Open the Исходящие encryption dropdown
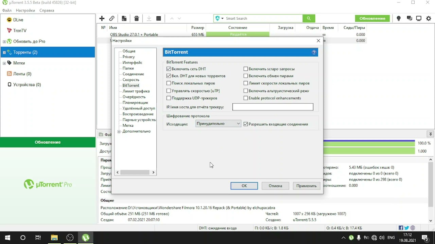Image resolution: width=435 pixels, height=244 pixels. tap(218, 124)
